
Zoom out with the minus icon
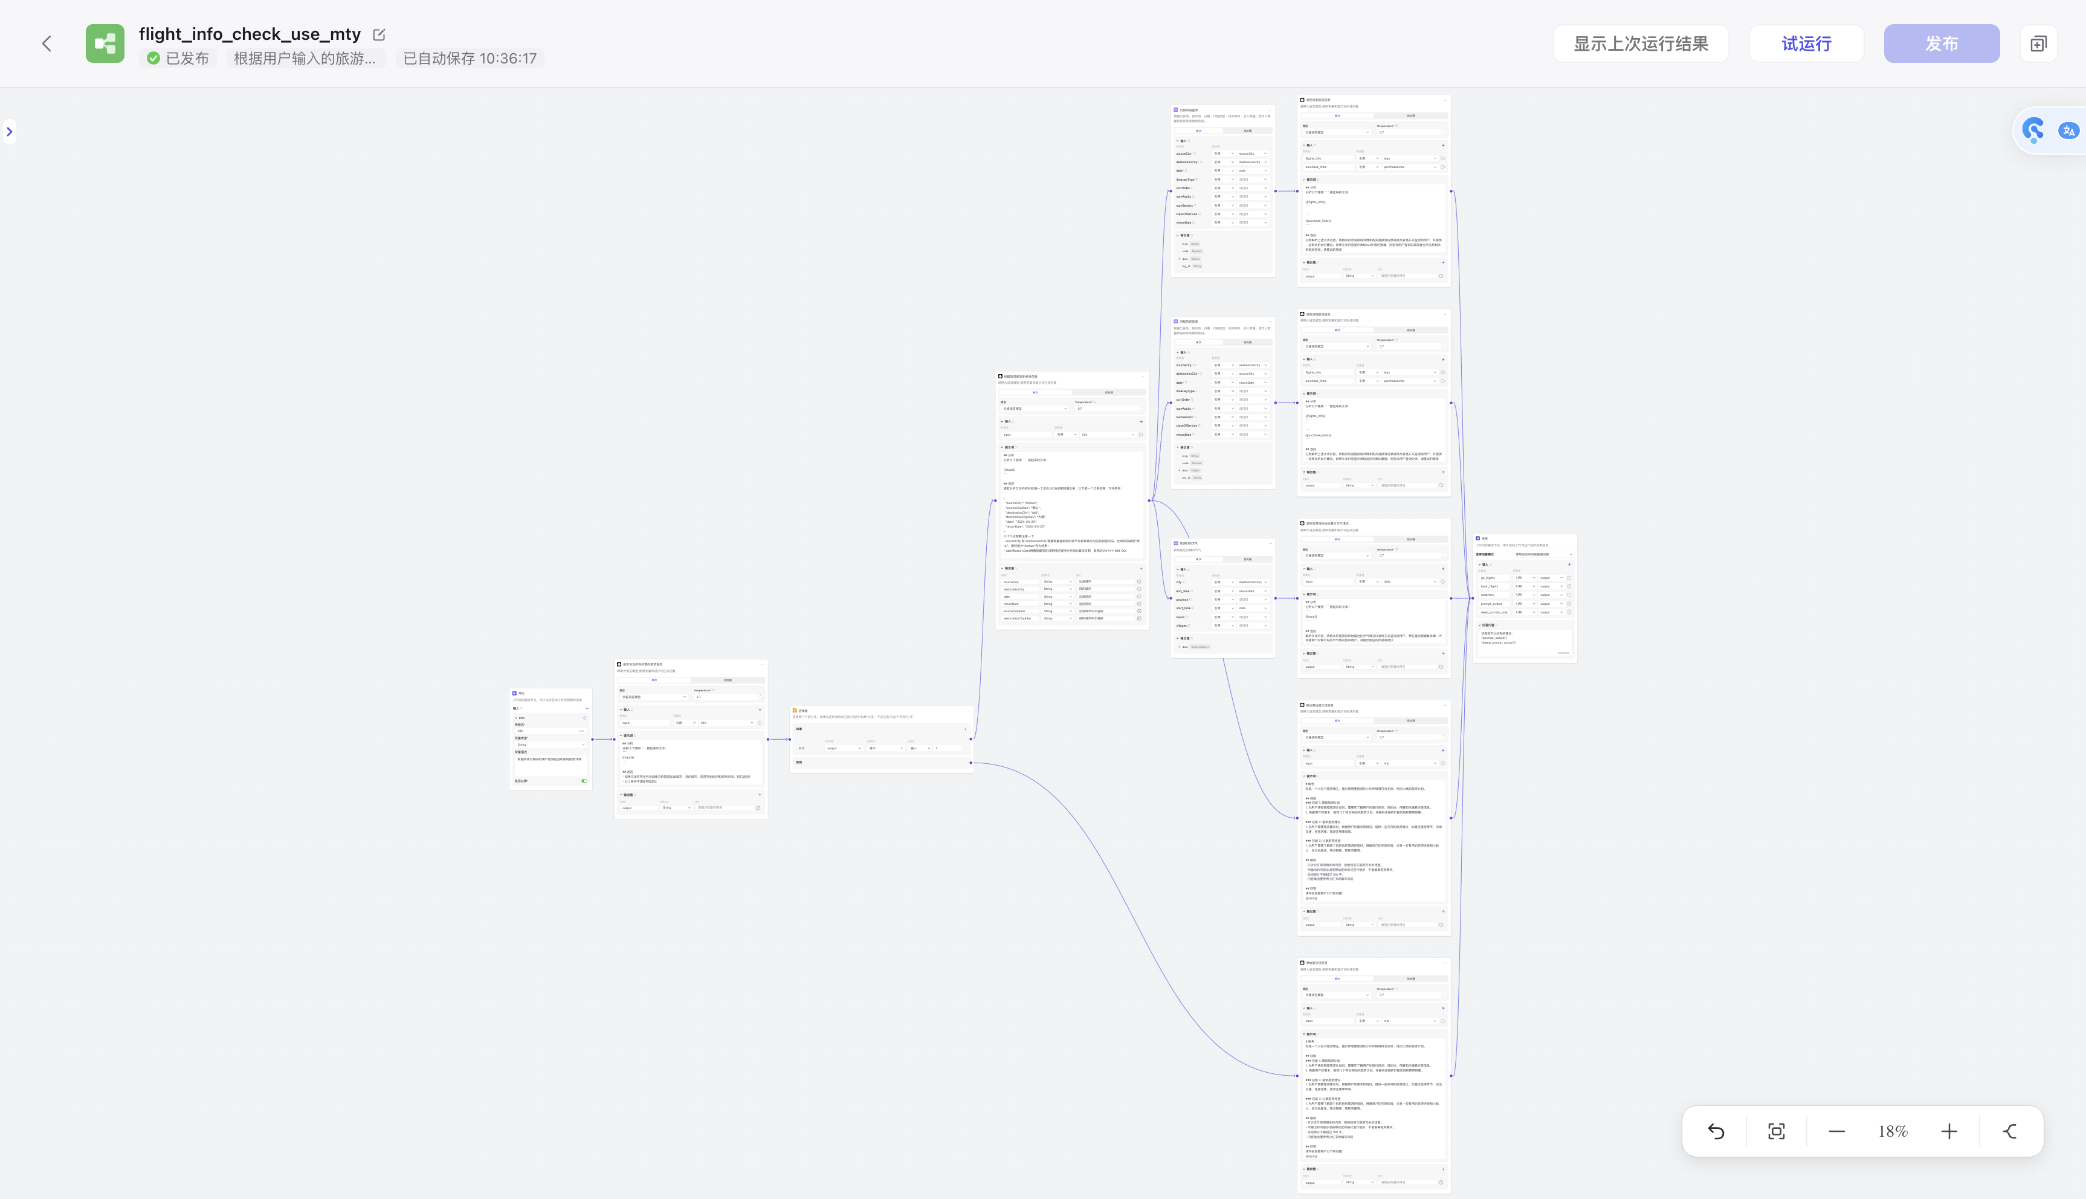click(x=1836, y=1131)
